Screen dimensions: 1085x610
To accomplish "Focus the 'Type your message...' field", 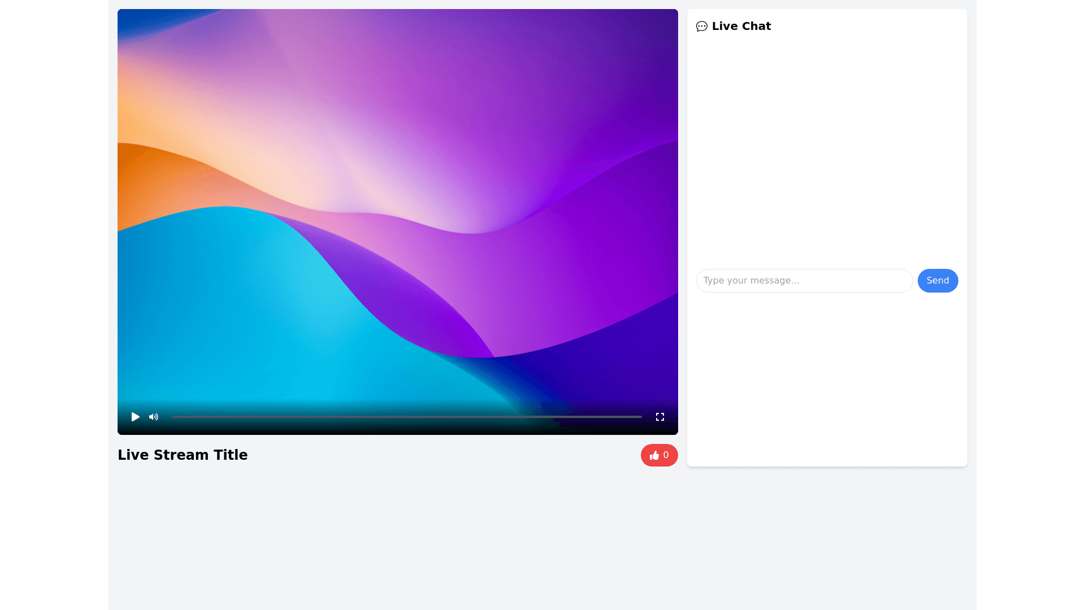I will (804, 281).
